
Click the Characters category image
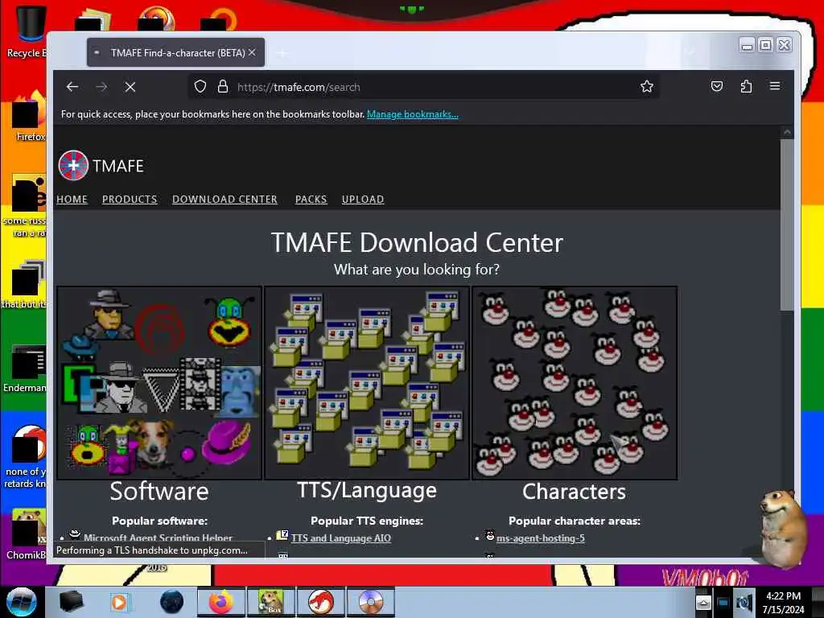pos(575,382)
